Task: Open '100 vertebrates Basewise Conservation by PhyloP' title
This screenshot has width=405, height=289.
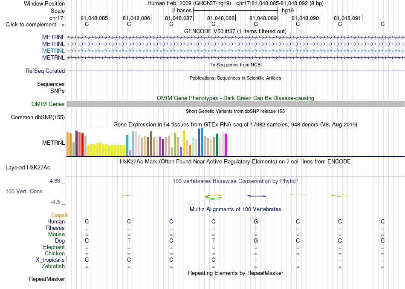Action: 235,181
